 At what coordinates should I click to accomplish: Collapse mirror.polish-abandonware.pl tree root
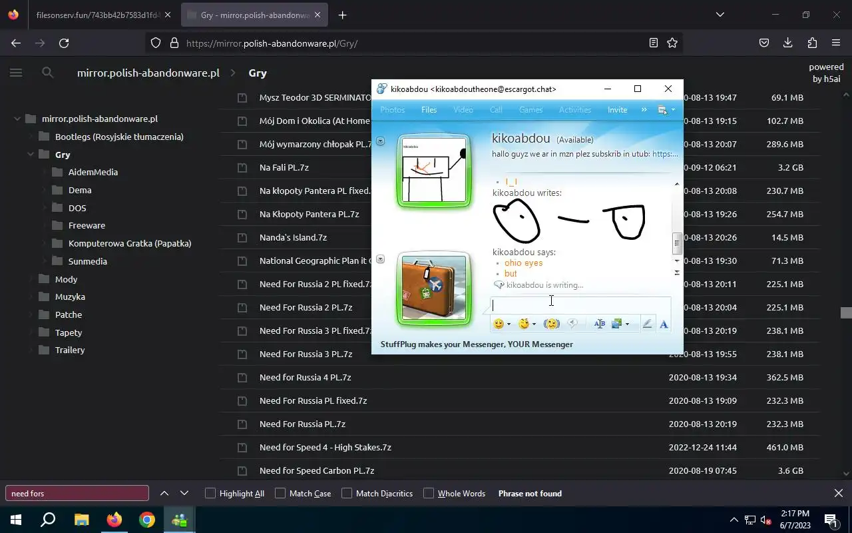click(17, 119)
